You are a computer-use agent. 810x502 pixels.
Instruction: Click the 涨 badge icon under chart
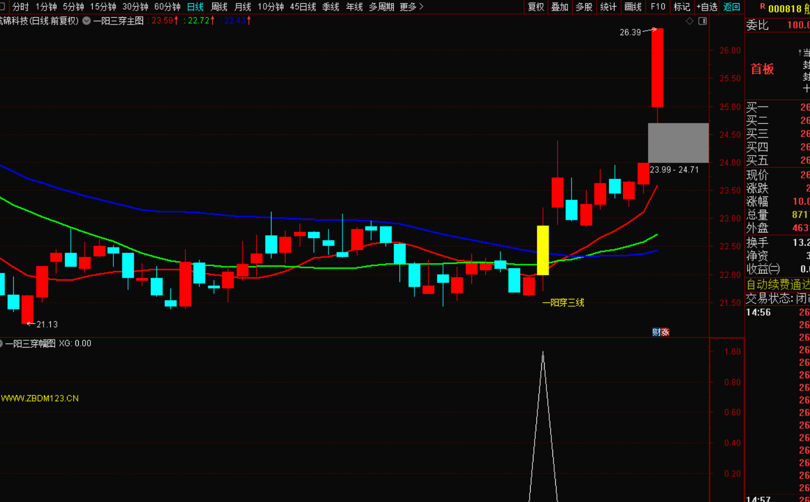pyautogui.click(x=665, y=332)
